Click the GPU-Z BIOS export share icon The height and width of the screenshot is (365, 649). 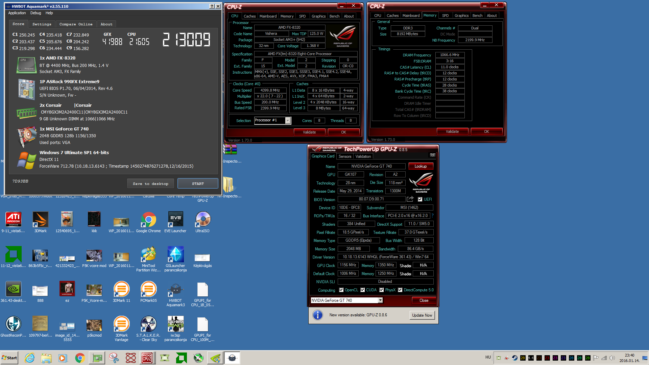click(x=410, y=199)
